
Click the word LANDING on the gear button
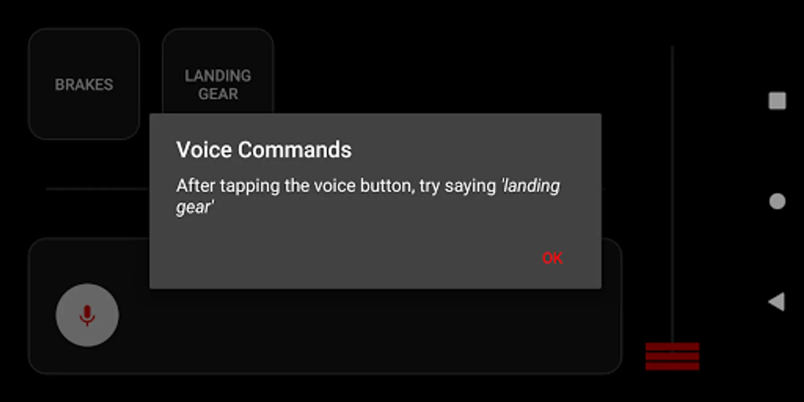(x=218, y=75)
